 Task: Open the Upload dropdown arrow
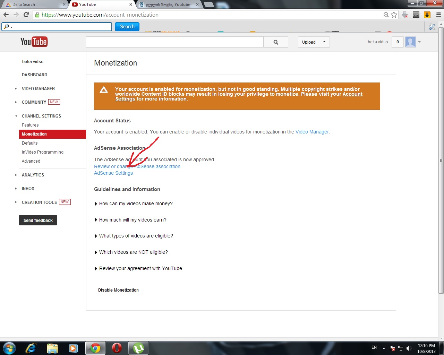(324, 42)
